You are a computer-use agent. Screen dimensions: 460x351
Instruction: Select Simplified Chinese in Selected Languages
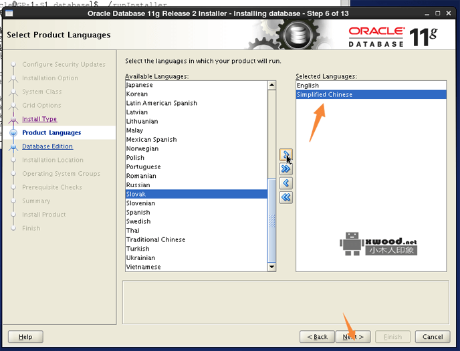tap(324, 94)
